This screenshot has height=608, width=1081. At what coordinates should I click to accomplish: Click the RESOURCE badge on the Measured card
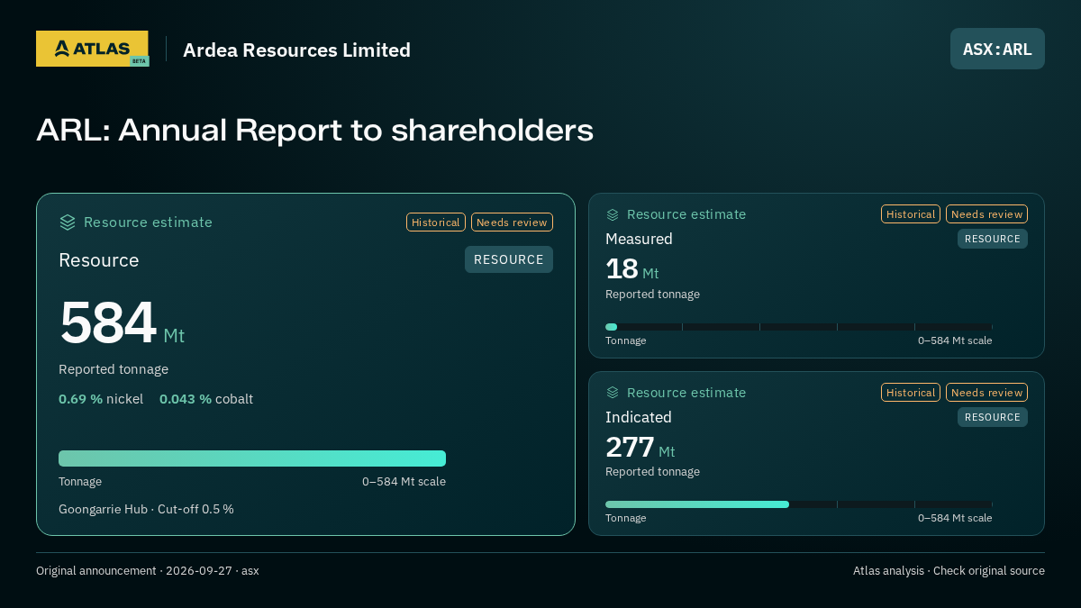pos(993,239)
